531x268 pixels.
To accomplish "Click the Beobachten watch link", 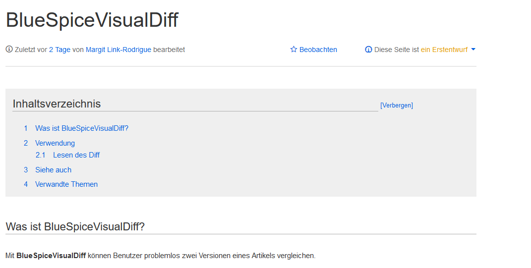I will point(318,50).
